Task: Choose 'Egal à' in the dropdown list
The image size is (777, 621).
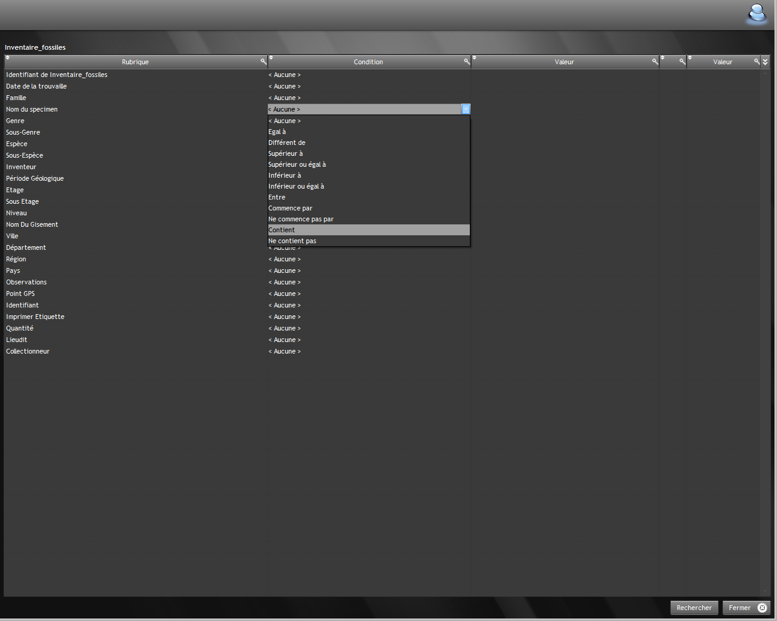Action: coord(277,132)
